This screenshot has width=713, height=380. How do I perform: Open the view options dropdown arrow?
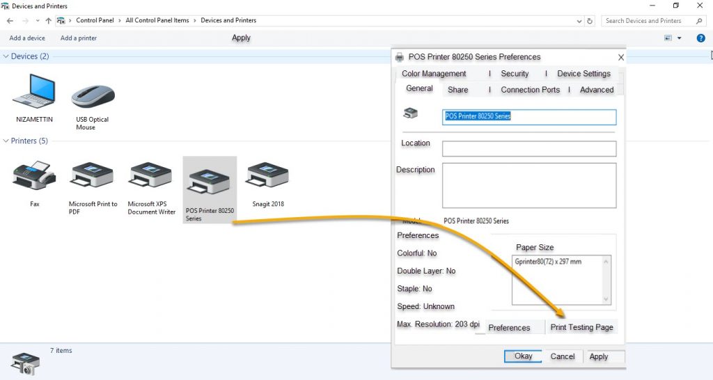(680, 38)
